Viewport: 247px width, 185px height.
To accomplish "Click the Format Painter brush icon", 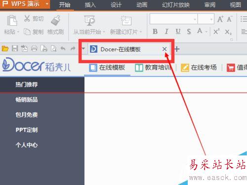I will coord(56,20).
